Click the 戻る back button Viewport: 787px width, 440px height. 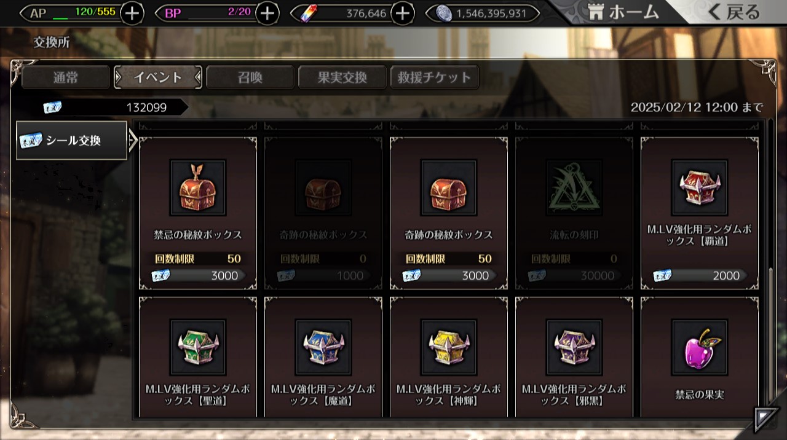734,12
